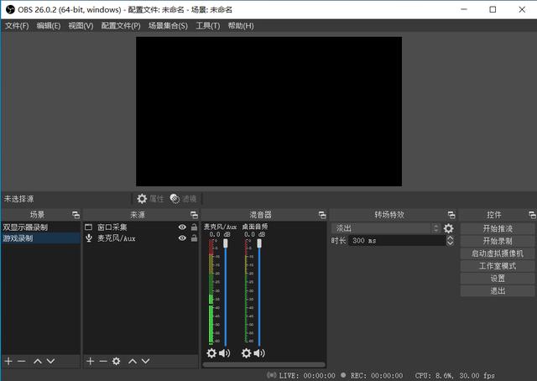Increase transition duration with up arrow
Viewport: 537px width, 381px height.
(x=450, y=237)
